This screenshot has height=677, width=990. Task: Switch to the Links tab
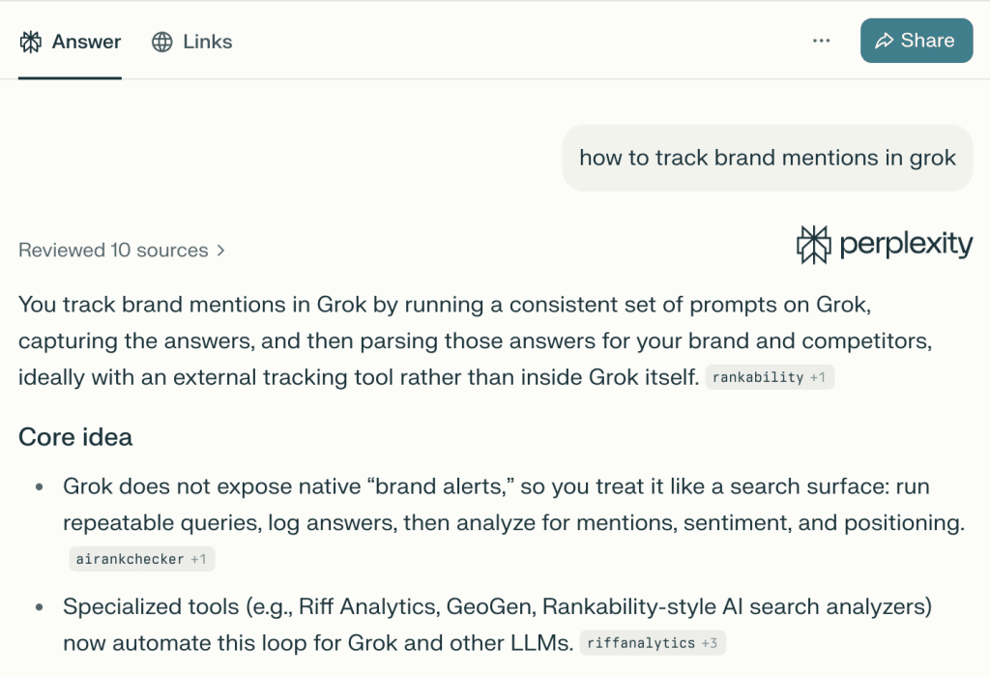click(x=192, y=42)
